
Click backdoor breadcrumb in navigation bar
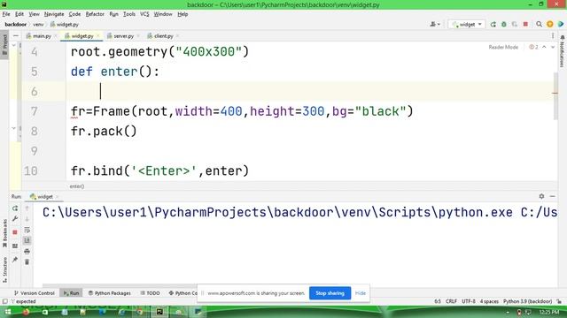(16, 25)
